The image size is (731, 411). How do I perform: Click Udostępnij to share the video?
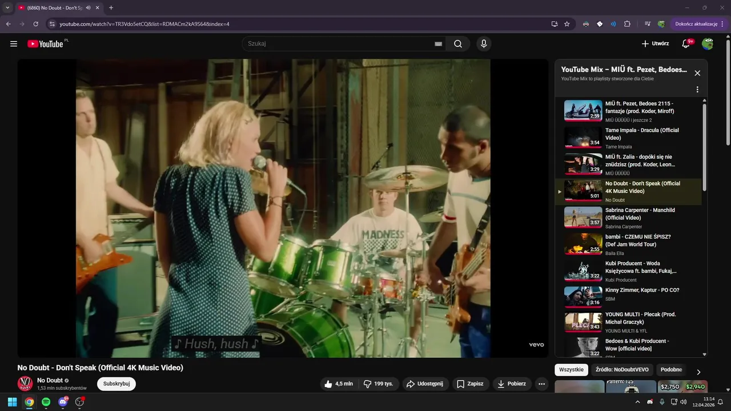425,384
